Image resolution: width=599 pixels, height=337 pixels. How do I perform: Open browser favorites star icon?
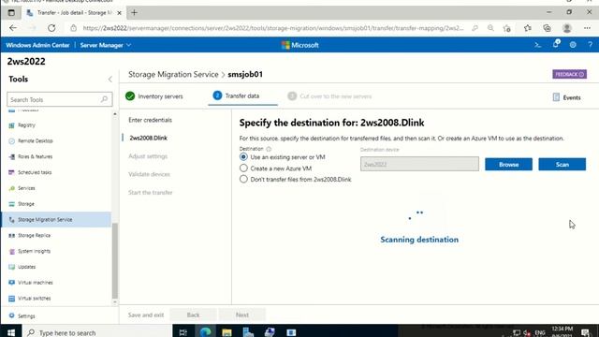[x=528, y=28]
